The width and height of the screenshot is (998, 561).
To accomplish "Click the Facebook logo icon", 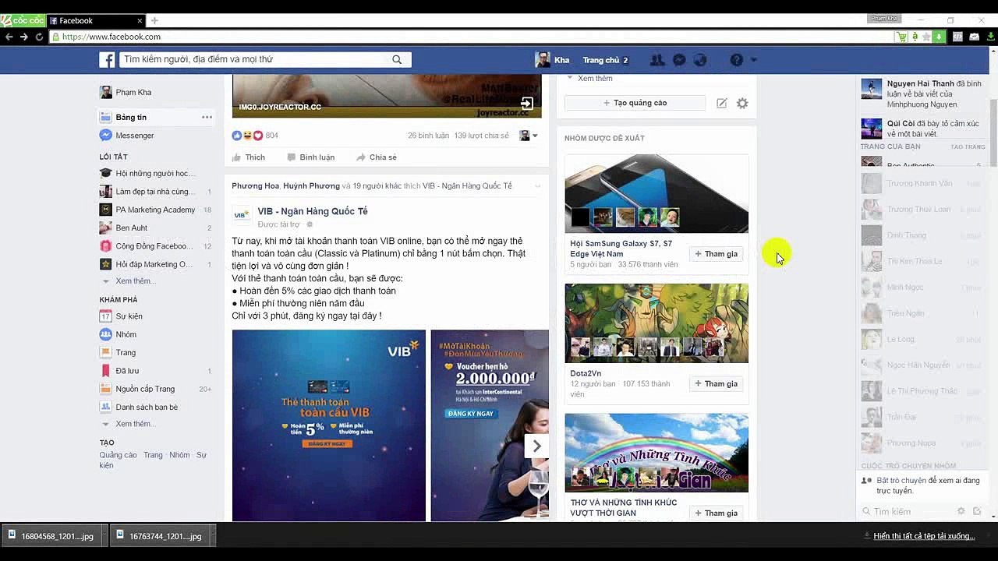I will click(107, 60).
